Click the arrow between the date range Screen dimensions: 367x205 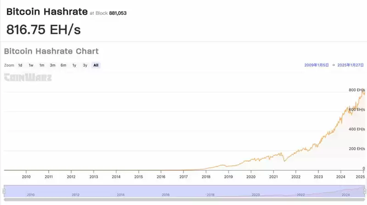click(334, 65)
